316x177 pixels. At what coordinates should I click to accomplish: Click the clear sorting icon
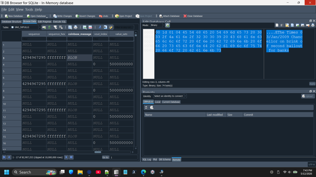click(x=61, y=27)
